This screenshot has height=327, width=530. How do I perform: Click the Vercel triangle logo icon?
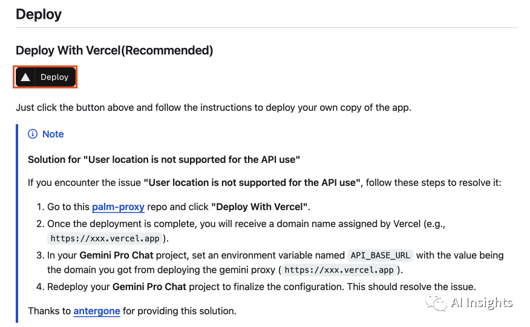point(25,78)
